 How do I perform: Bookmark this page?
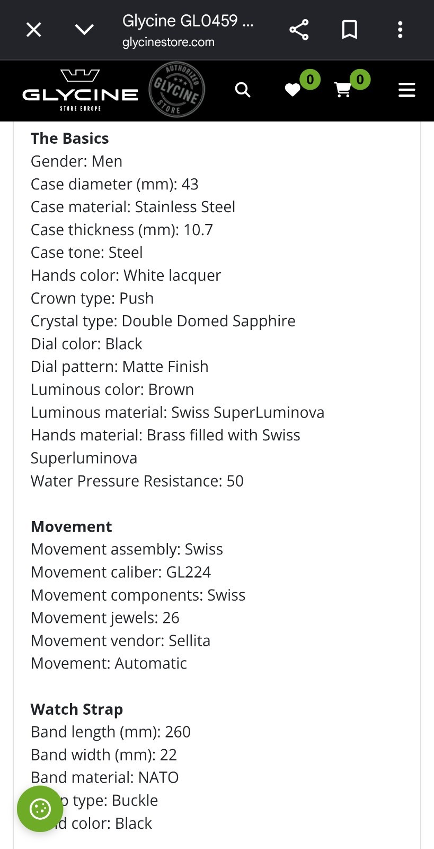tap(349, 30)
